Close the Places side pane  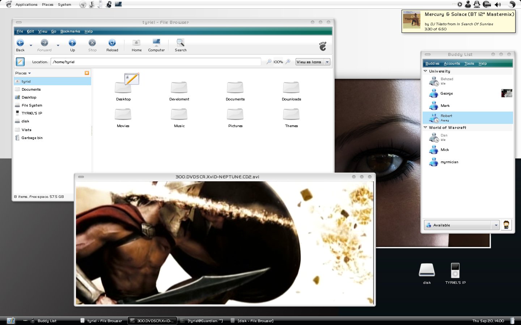(x=87, y=73)
